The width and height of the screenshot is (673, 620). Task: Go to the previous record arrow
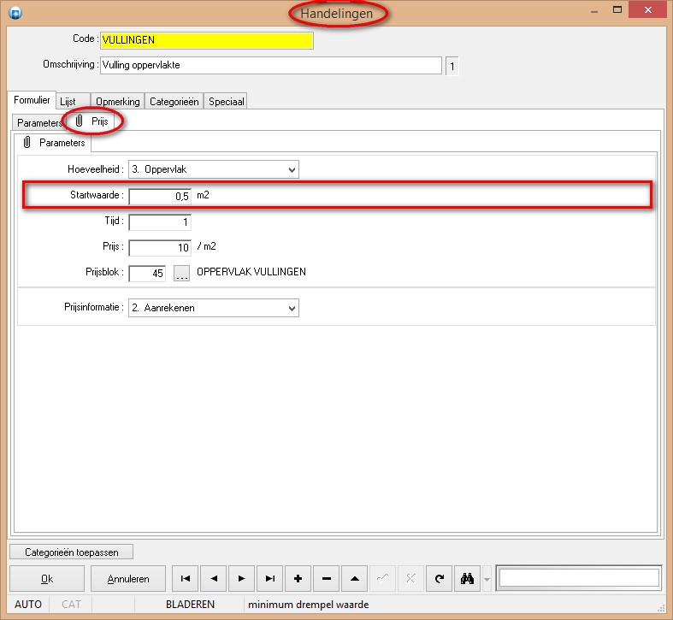pos(213,578)
